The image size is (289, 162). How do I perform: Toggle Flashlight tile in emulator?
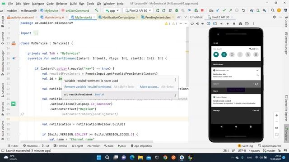pos(240,54)
